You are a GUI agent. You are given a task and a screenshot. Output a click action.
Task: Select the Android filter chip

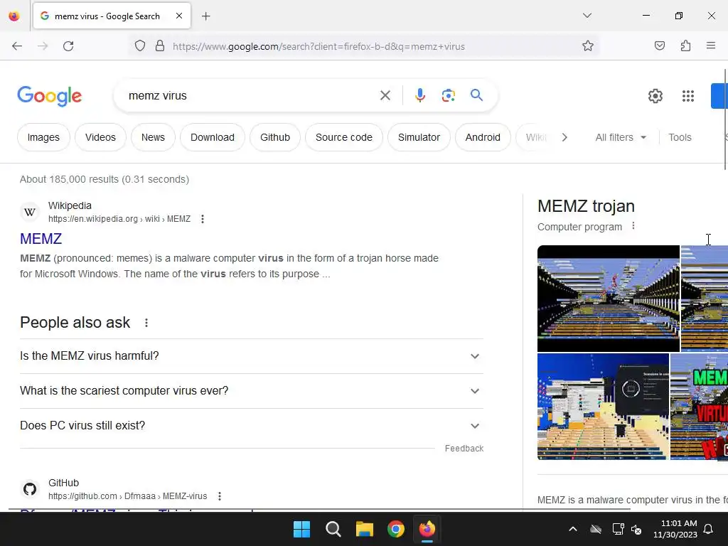483,137
